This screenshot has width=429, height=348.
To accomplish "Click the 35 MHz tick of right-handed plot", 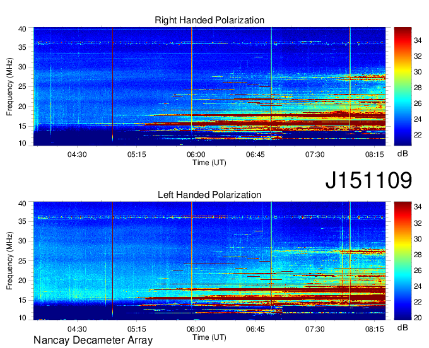I will (x=22, y=47).
